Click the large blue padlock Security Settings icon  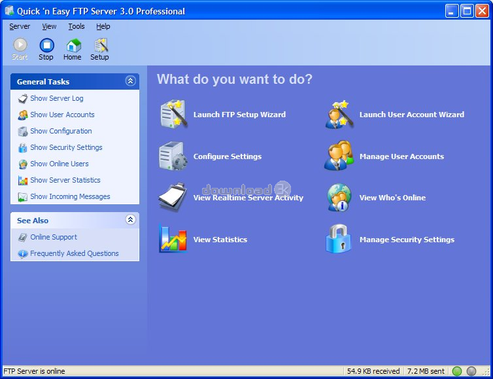tap(338, 239)
